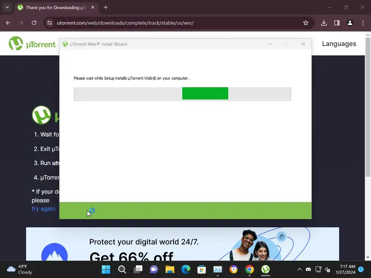Open Microsoft Store from the taskbar

pyautogui.click(x=201, y=269)
